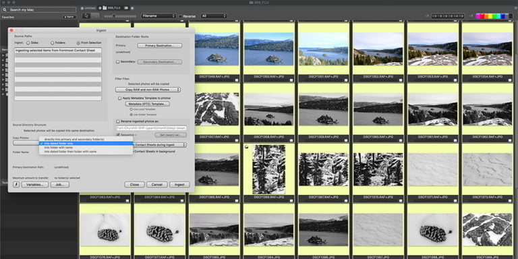Click the Set {seqn} var button
The width and height of the screenshot is (518, 259).
171,135
